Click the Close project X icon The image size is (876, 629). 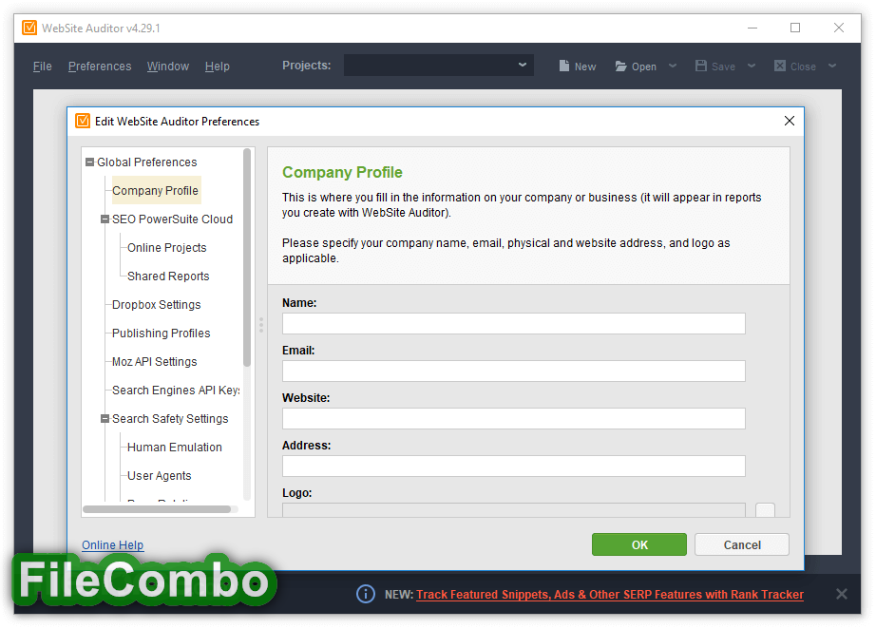(x=780, y=66)
